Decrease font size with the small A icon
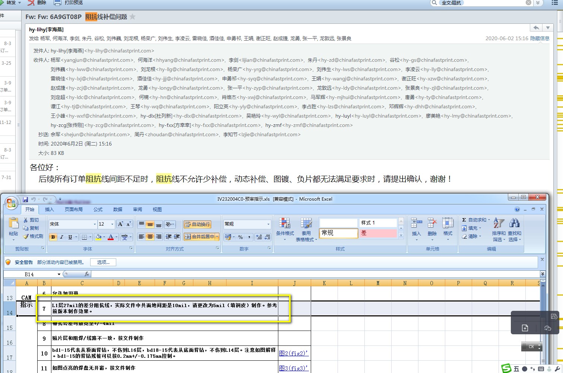 click(x=129, y=224)
